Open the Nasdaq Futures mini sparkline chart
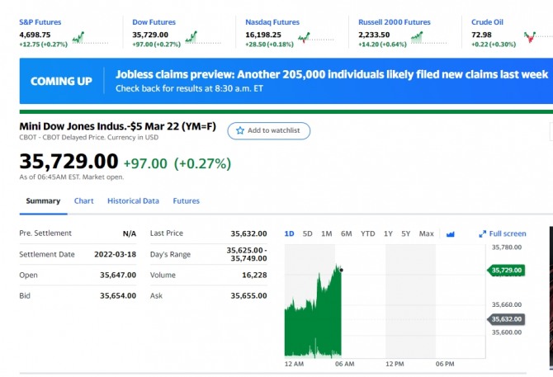Image resolution: width=553 pixels, height=377 pixels. tap(316, 37)
